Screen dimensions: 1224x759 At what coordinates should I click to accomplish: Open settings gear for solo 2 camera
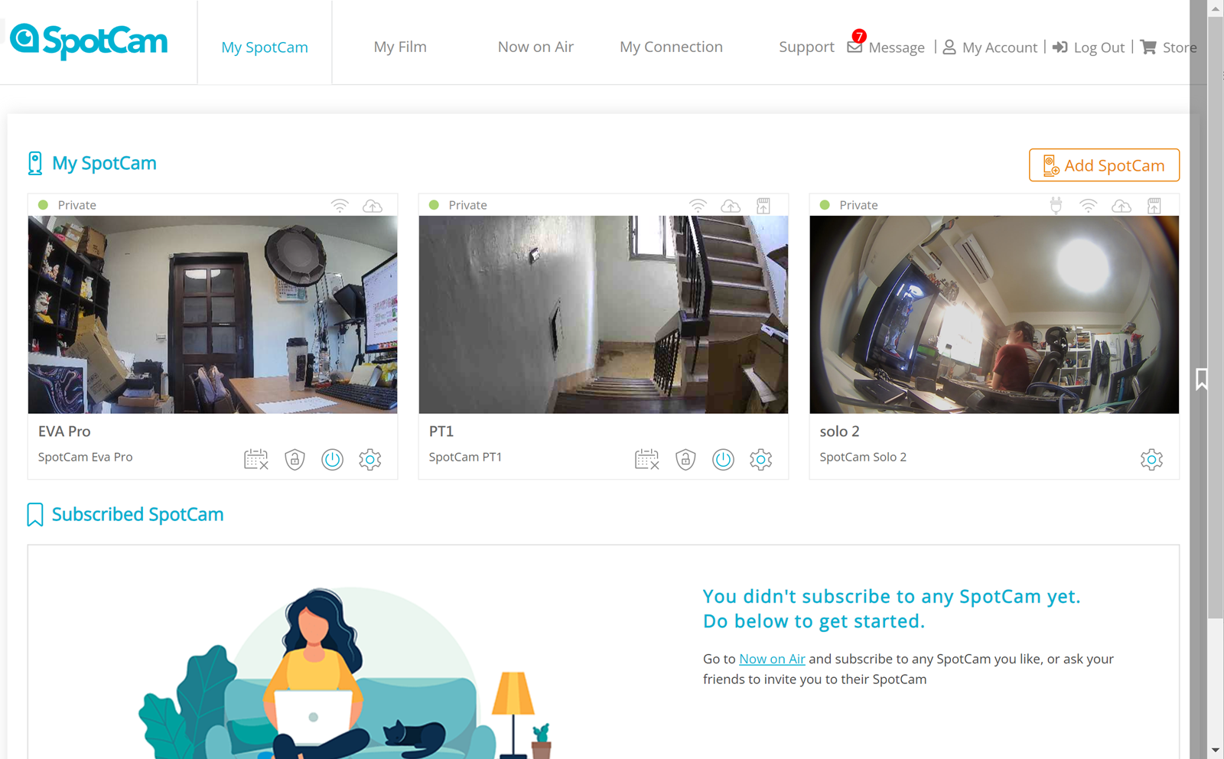pyautogui.click(x=1151, y=459)
